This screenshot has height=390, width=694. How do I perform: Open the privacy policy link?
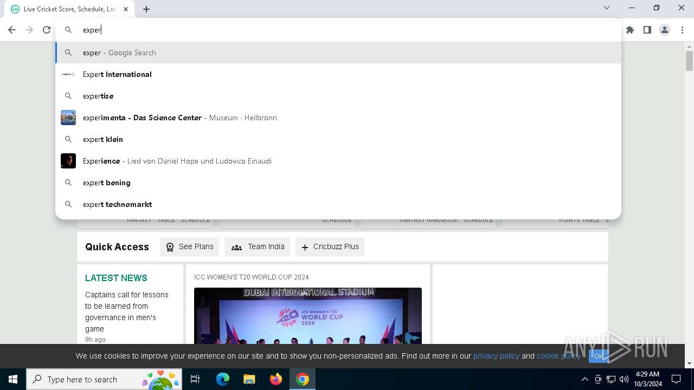click(x=496, y=356)
